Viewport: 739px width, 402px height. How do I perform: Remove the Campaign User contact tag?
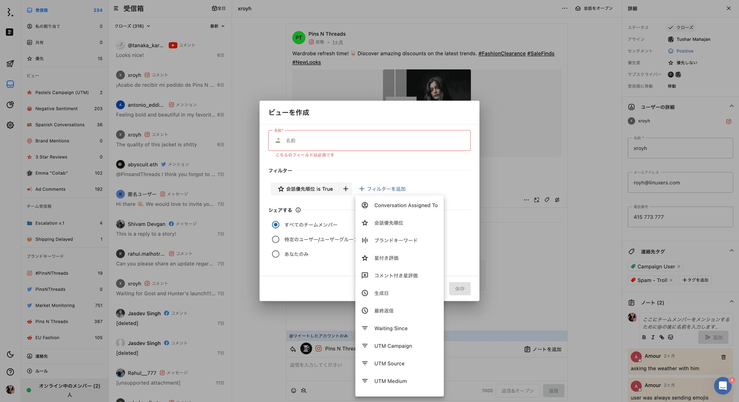(679, 267)
